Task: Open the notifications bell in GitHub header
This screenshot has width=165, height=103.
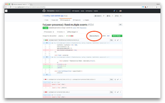Action: coord(114,11)
